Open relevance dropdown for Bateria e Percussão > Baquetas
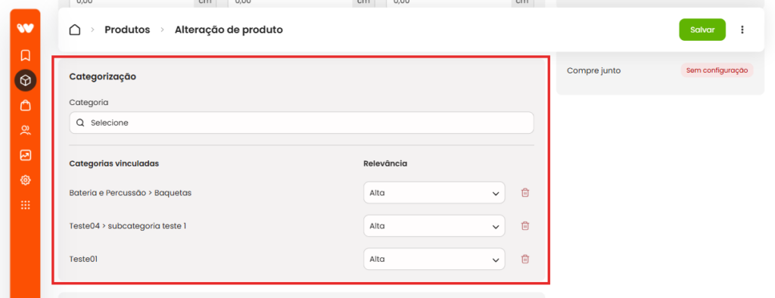 coord(434,193)
